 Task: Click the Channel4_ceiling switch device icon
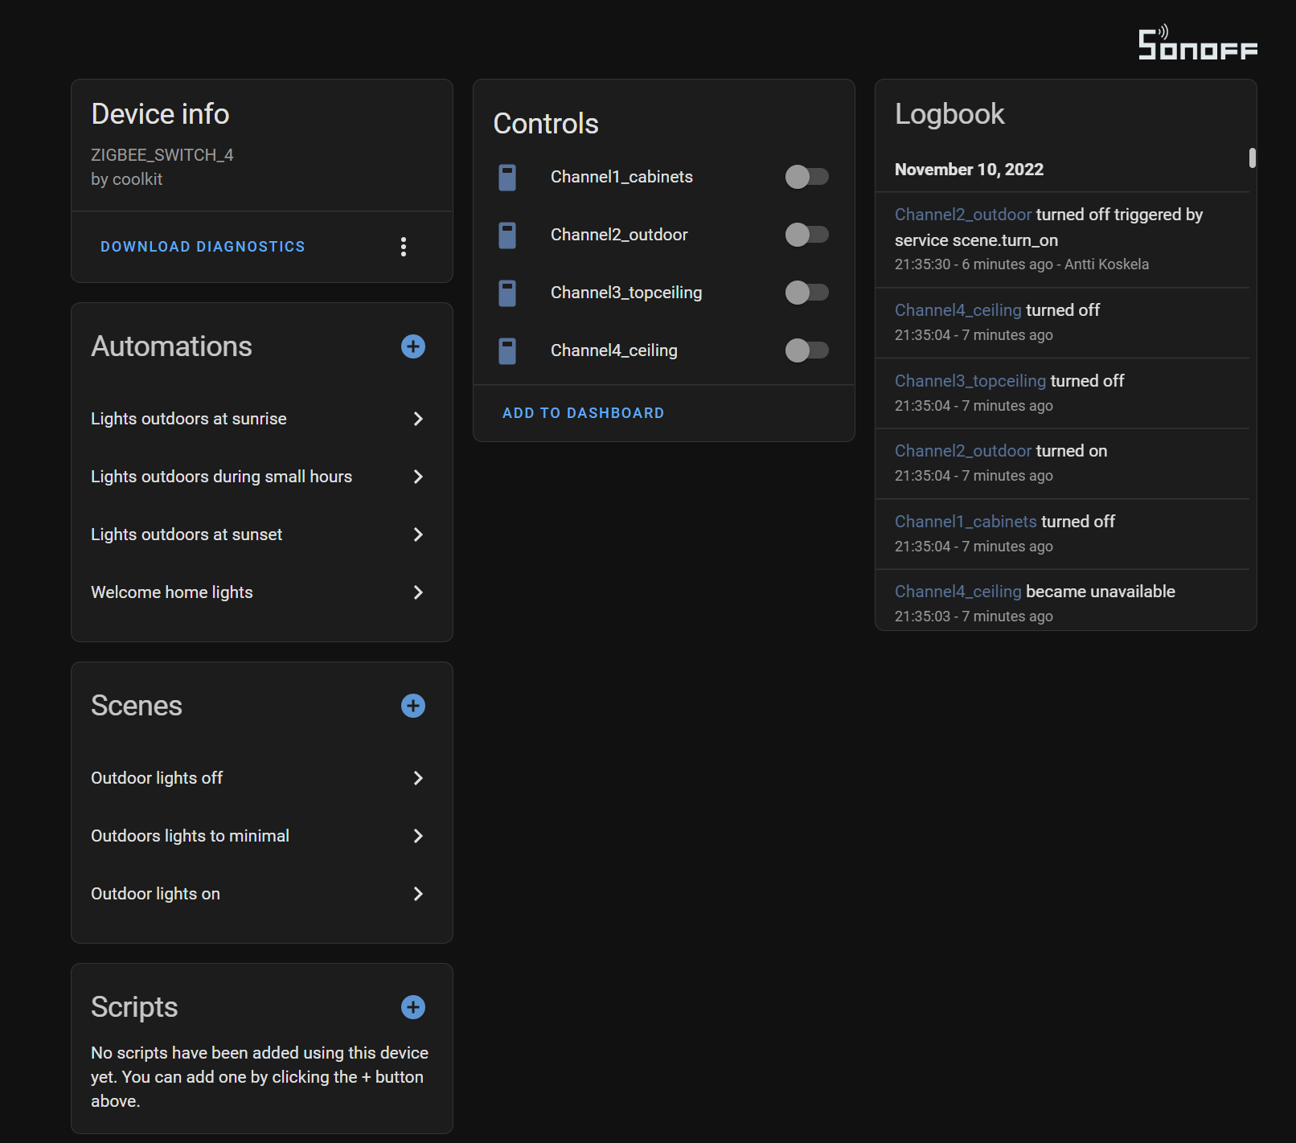(507, 350)
